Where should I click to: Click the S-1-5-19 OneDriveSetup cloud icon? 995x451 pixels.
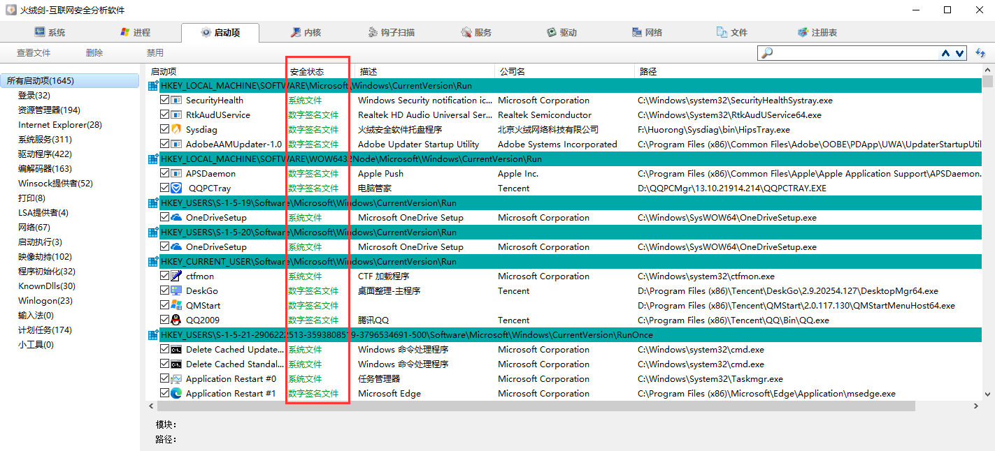(x=176, y=218)
